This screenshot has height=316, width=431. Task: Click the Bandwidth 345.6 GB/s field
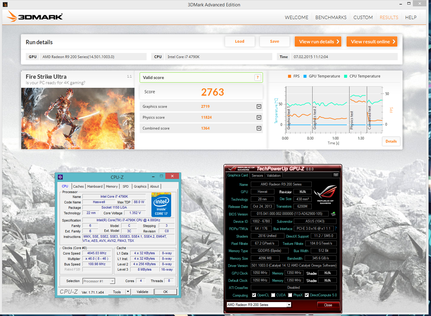320,258
